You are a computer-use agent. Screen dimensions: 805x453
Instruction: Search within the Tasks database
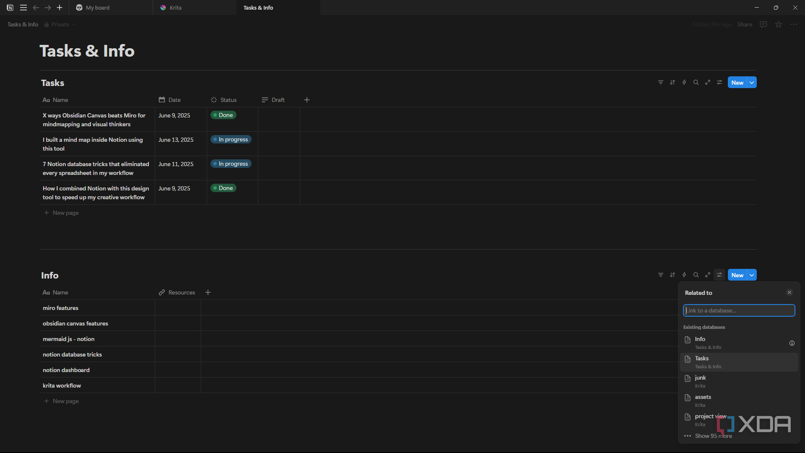(696, 83)
